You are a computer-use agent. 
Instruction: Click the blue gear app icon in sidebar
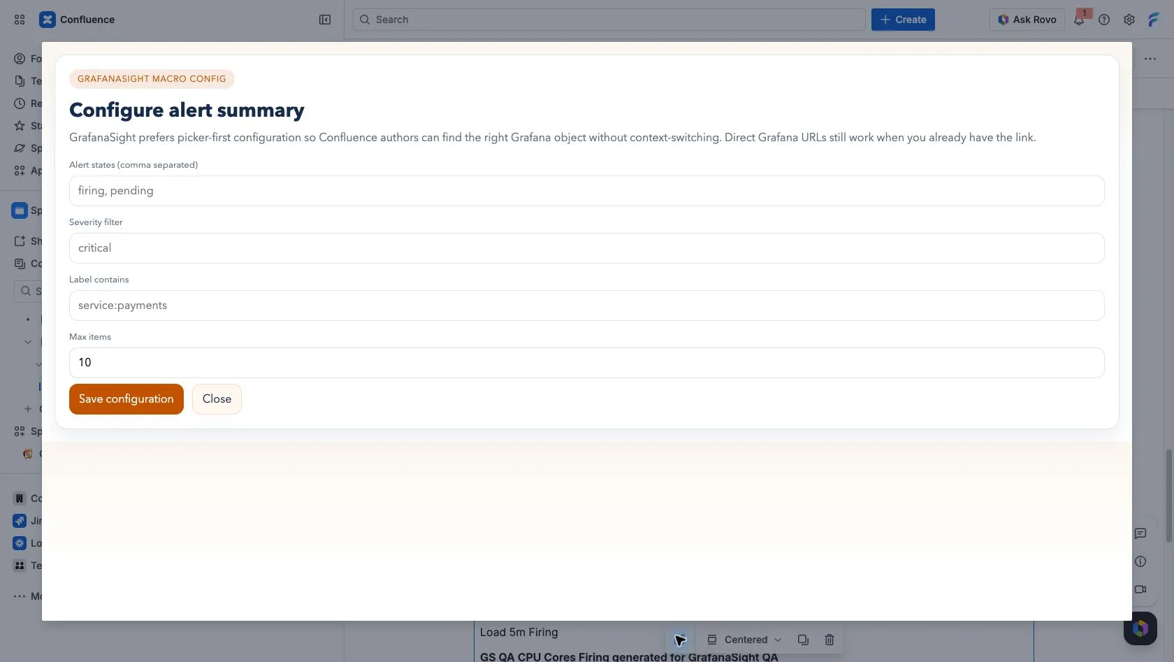click(20, 543)
